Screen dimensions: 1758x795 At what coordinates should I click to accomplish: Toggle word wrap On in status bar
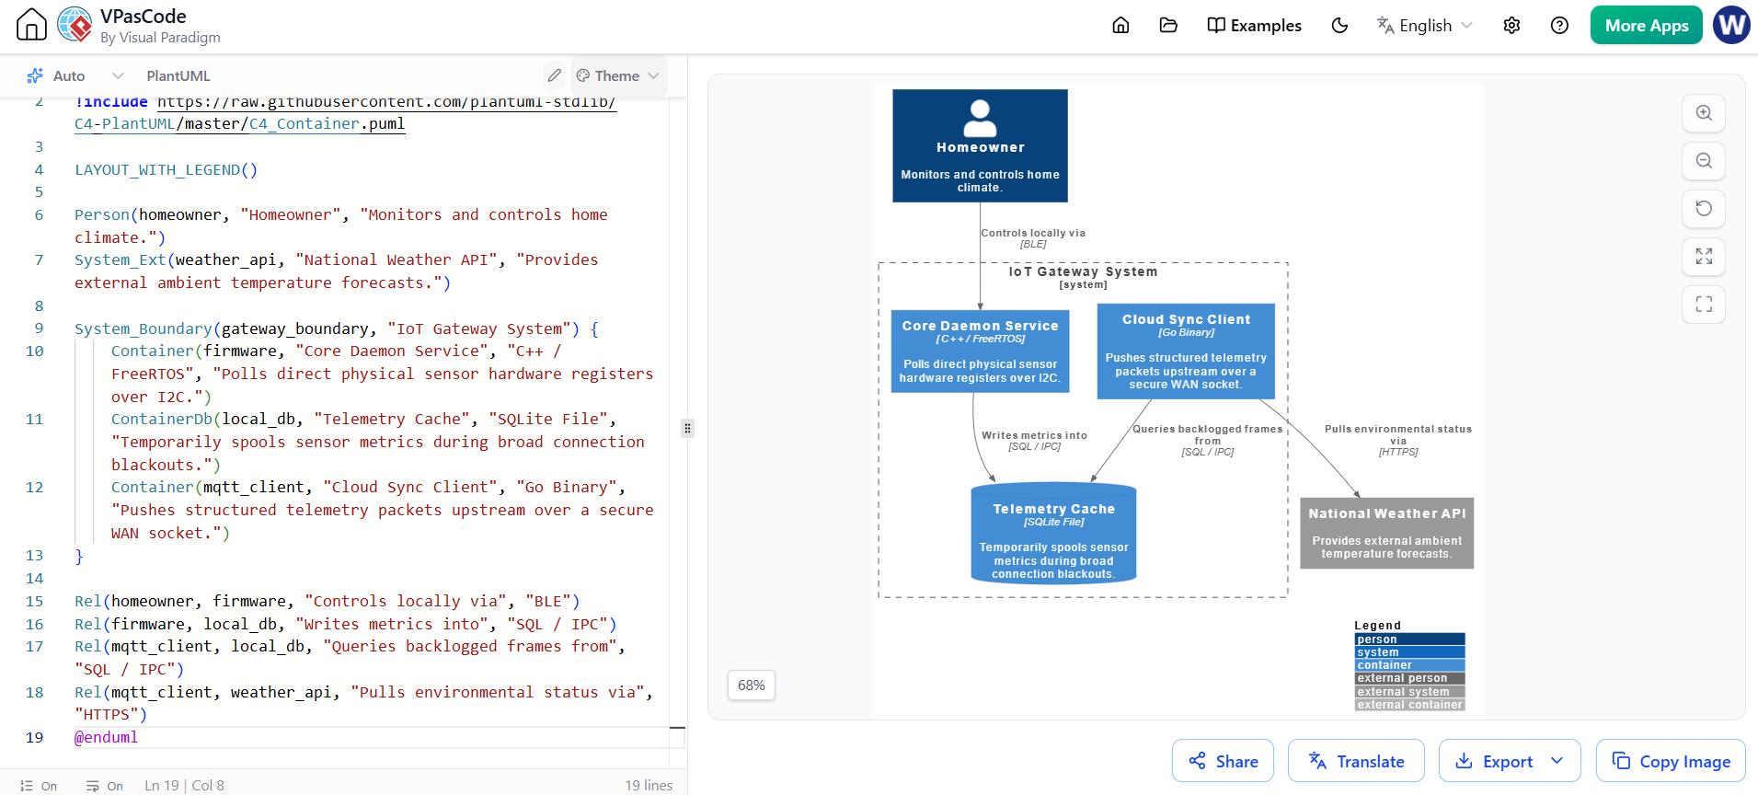104,786
